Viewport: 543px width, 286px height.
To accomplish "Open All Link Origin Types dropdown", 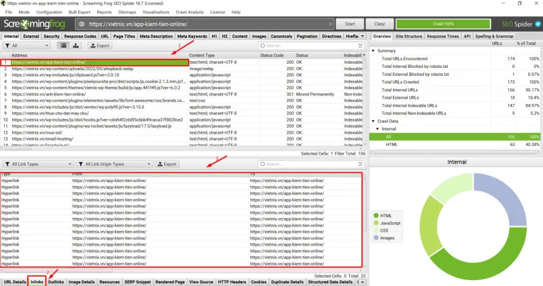I will (x=115, y=164).
